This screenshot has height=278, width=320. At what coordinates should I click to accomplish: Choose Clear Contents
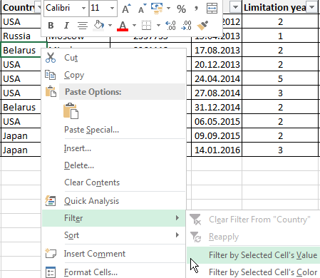[113, 182]
